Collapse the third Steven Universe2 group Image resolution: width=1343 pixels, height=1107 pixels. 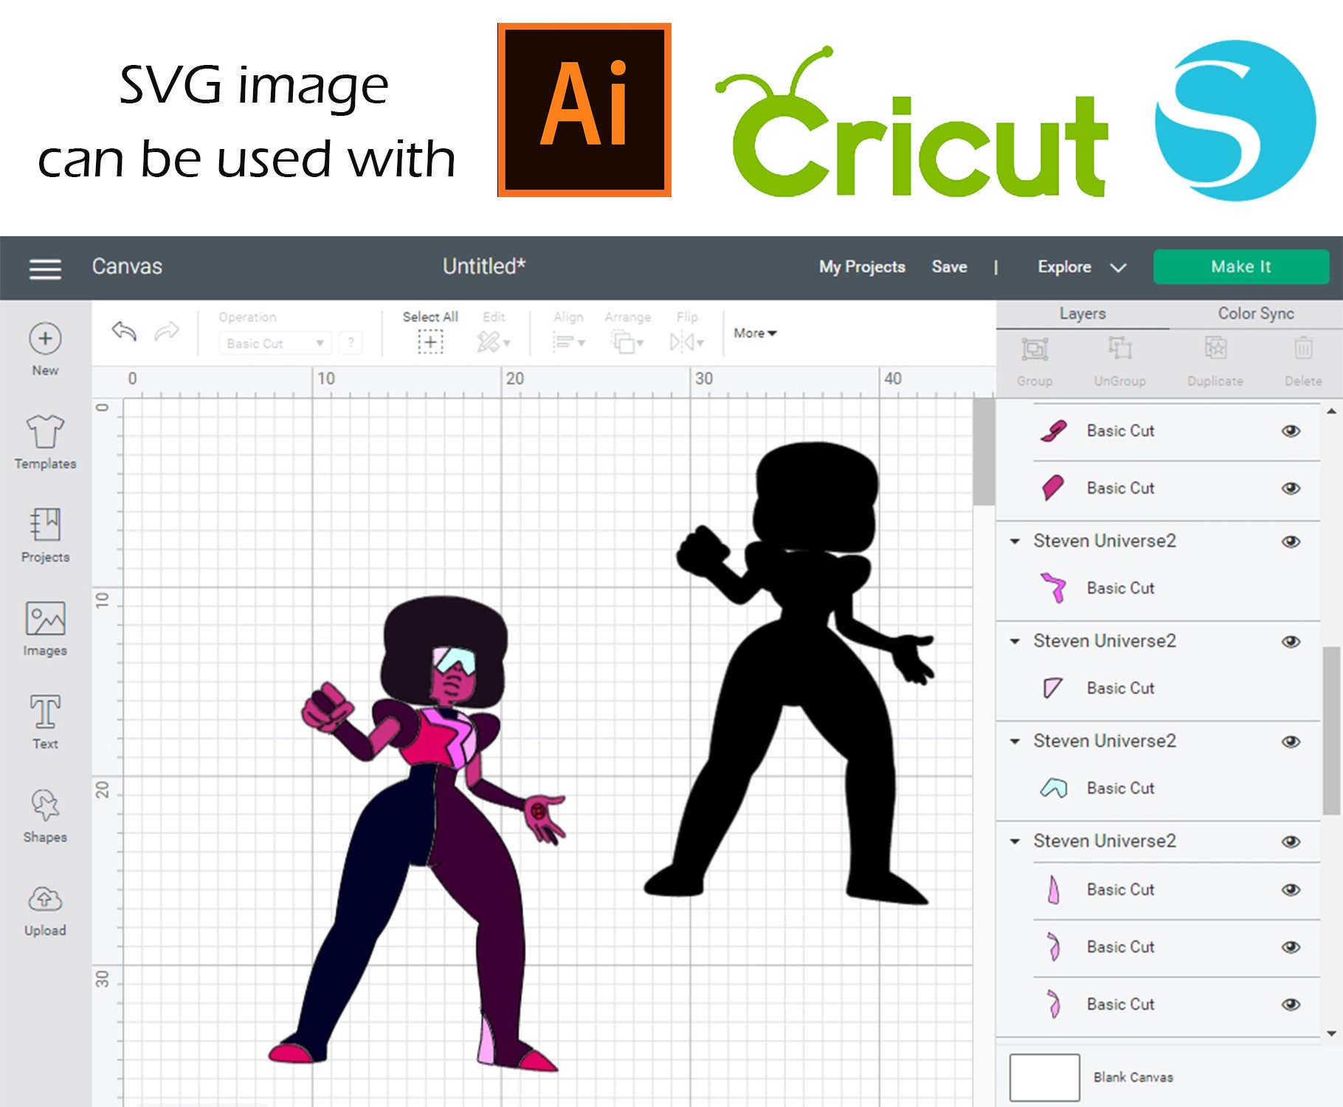1015,742
